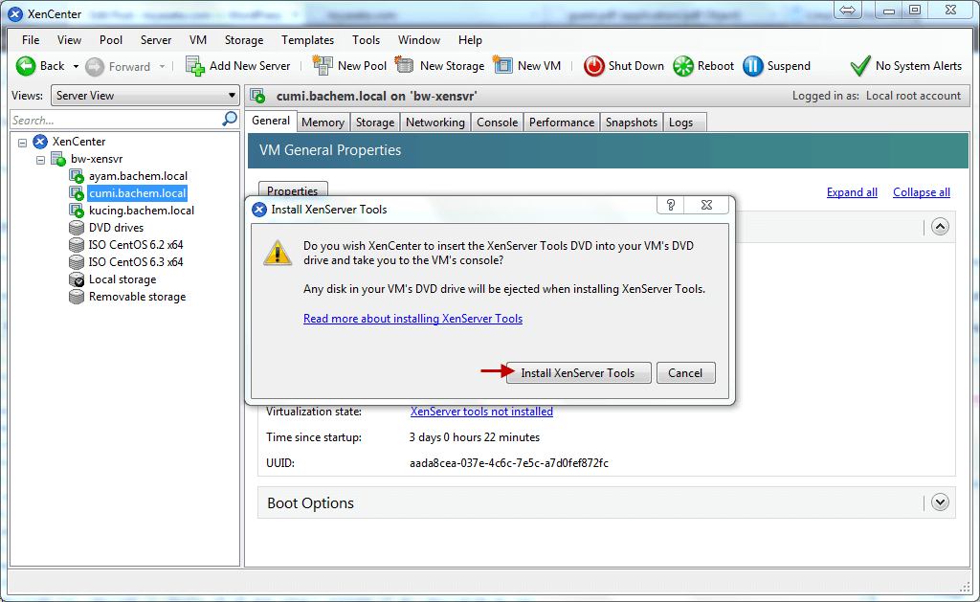
Task: Open the Server menu
Action: click(x=156, y=40)
